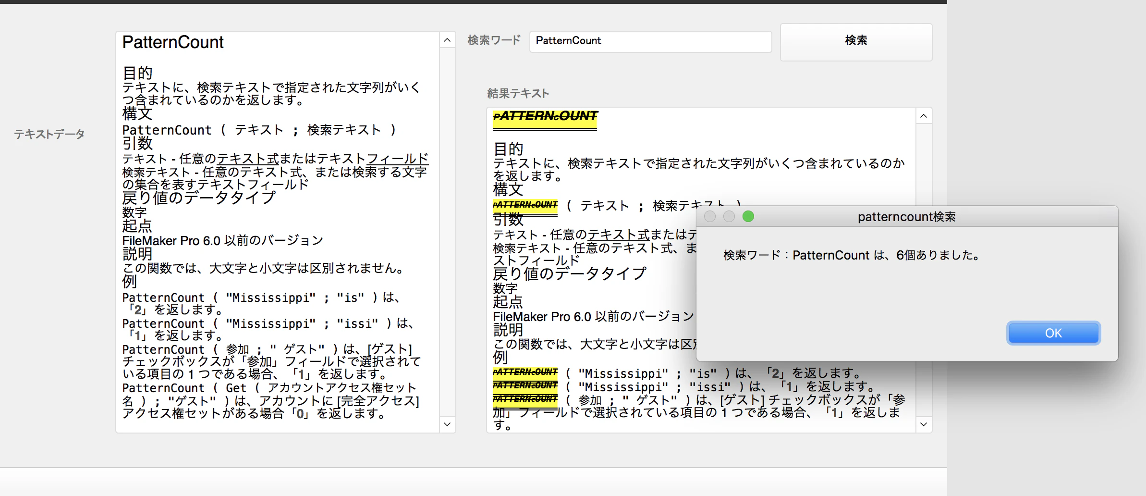Click the PatternCount heading in text data
Viewport: 1146px width, 496px height.
(x=173, y=42)
